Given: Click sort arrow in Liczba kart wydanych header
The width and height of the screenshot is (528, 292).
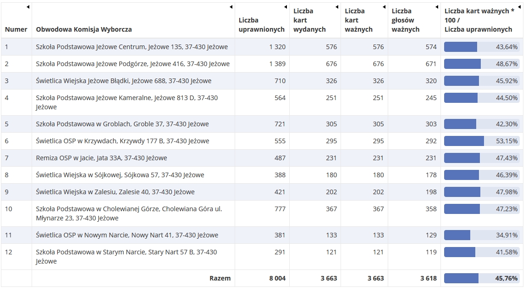Looking at the screenshot, I should [337, 7].
